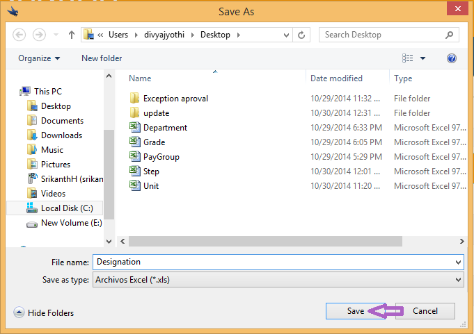Open the Organize menu
Screen dimensions: 474x334
click(x=39, y=58)
